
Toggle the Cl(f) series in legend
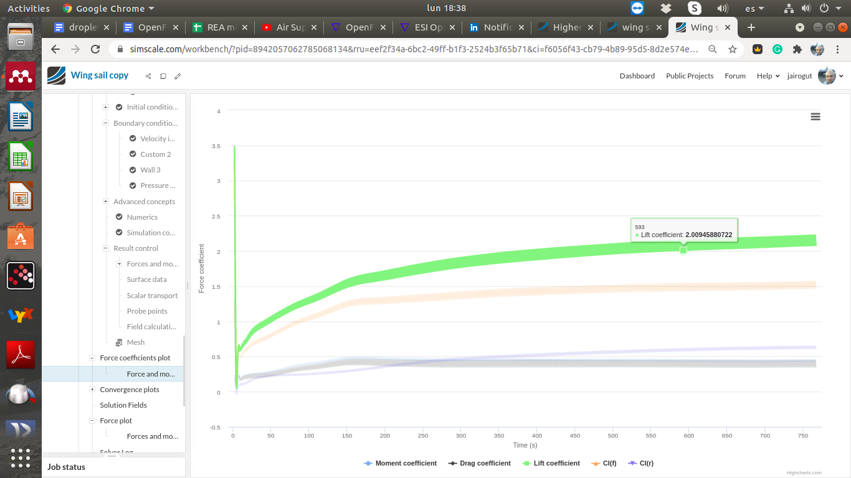604,463
